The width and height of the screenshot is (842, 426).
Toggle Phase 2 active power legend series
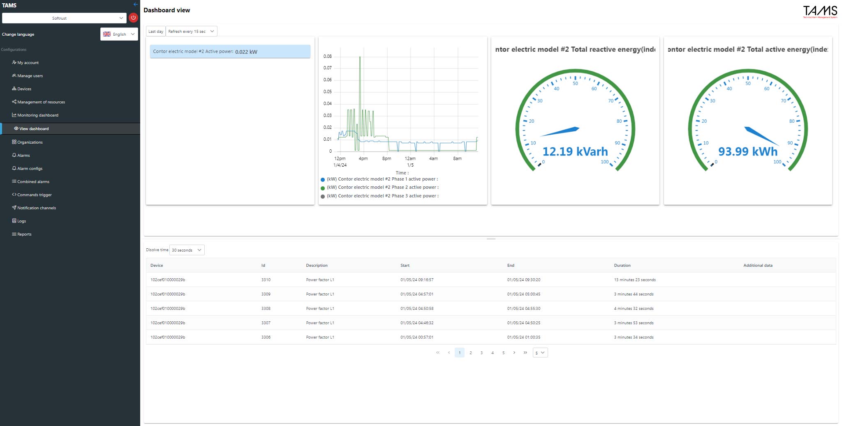click(x=379, y=188)
